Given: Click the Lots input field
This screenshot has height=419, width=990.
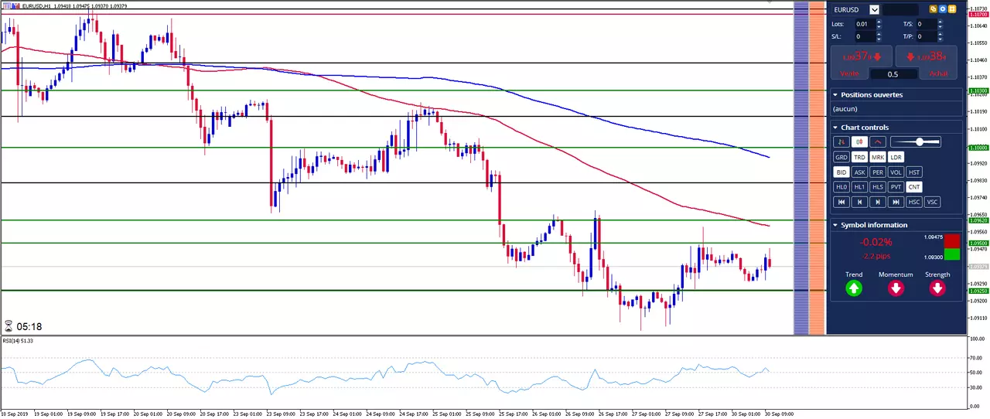Looking at the screenshot, I should [865, 24].
